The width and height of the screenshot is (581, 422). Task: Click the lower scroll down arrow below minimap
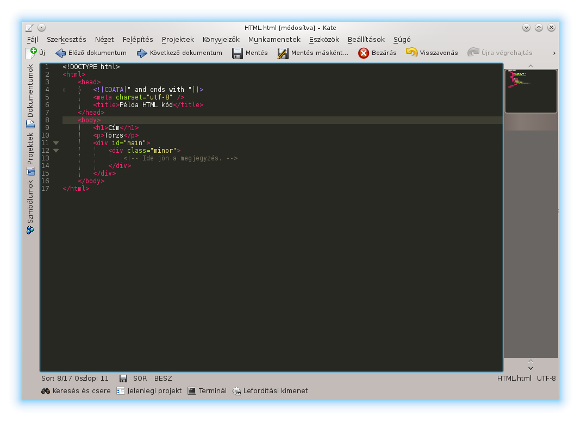point(530,368)
